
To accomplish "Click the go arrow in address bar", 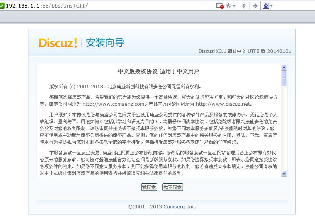I will (x=255, y=6).
